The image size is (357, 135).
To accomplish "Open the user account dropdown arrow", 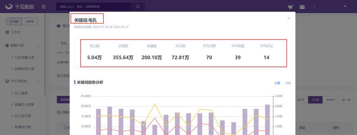I will pos(345,7).
